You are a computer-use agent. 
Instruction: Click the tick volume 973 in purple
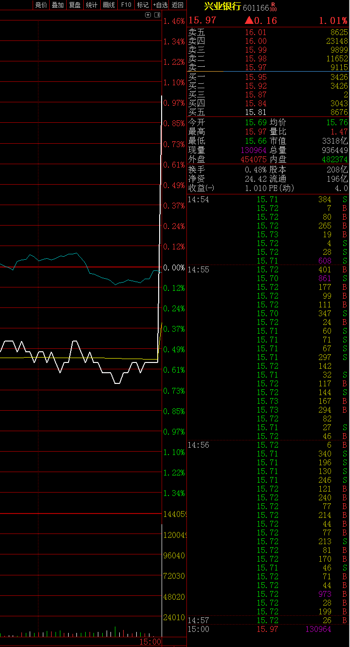(x=324, y=594)
